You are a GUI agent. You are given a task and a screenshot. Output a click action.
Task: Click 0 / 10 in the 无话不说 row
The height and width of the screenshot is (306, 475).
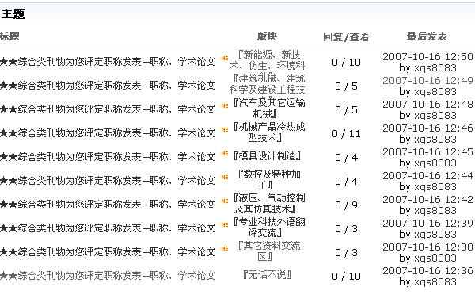[346, 277]
